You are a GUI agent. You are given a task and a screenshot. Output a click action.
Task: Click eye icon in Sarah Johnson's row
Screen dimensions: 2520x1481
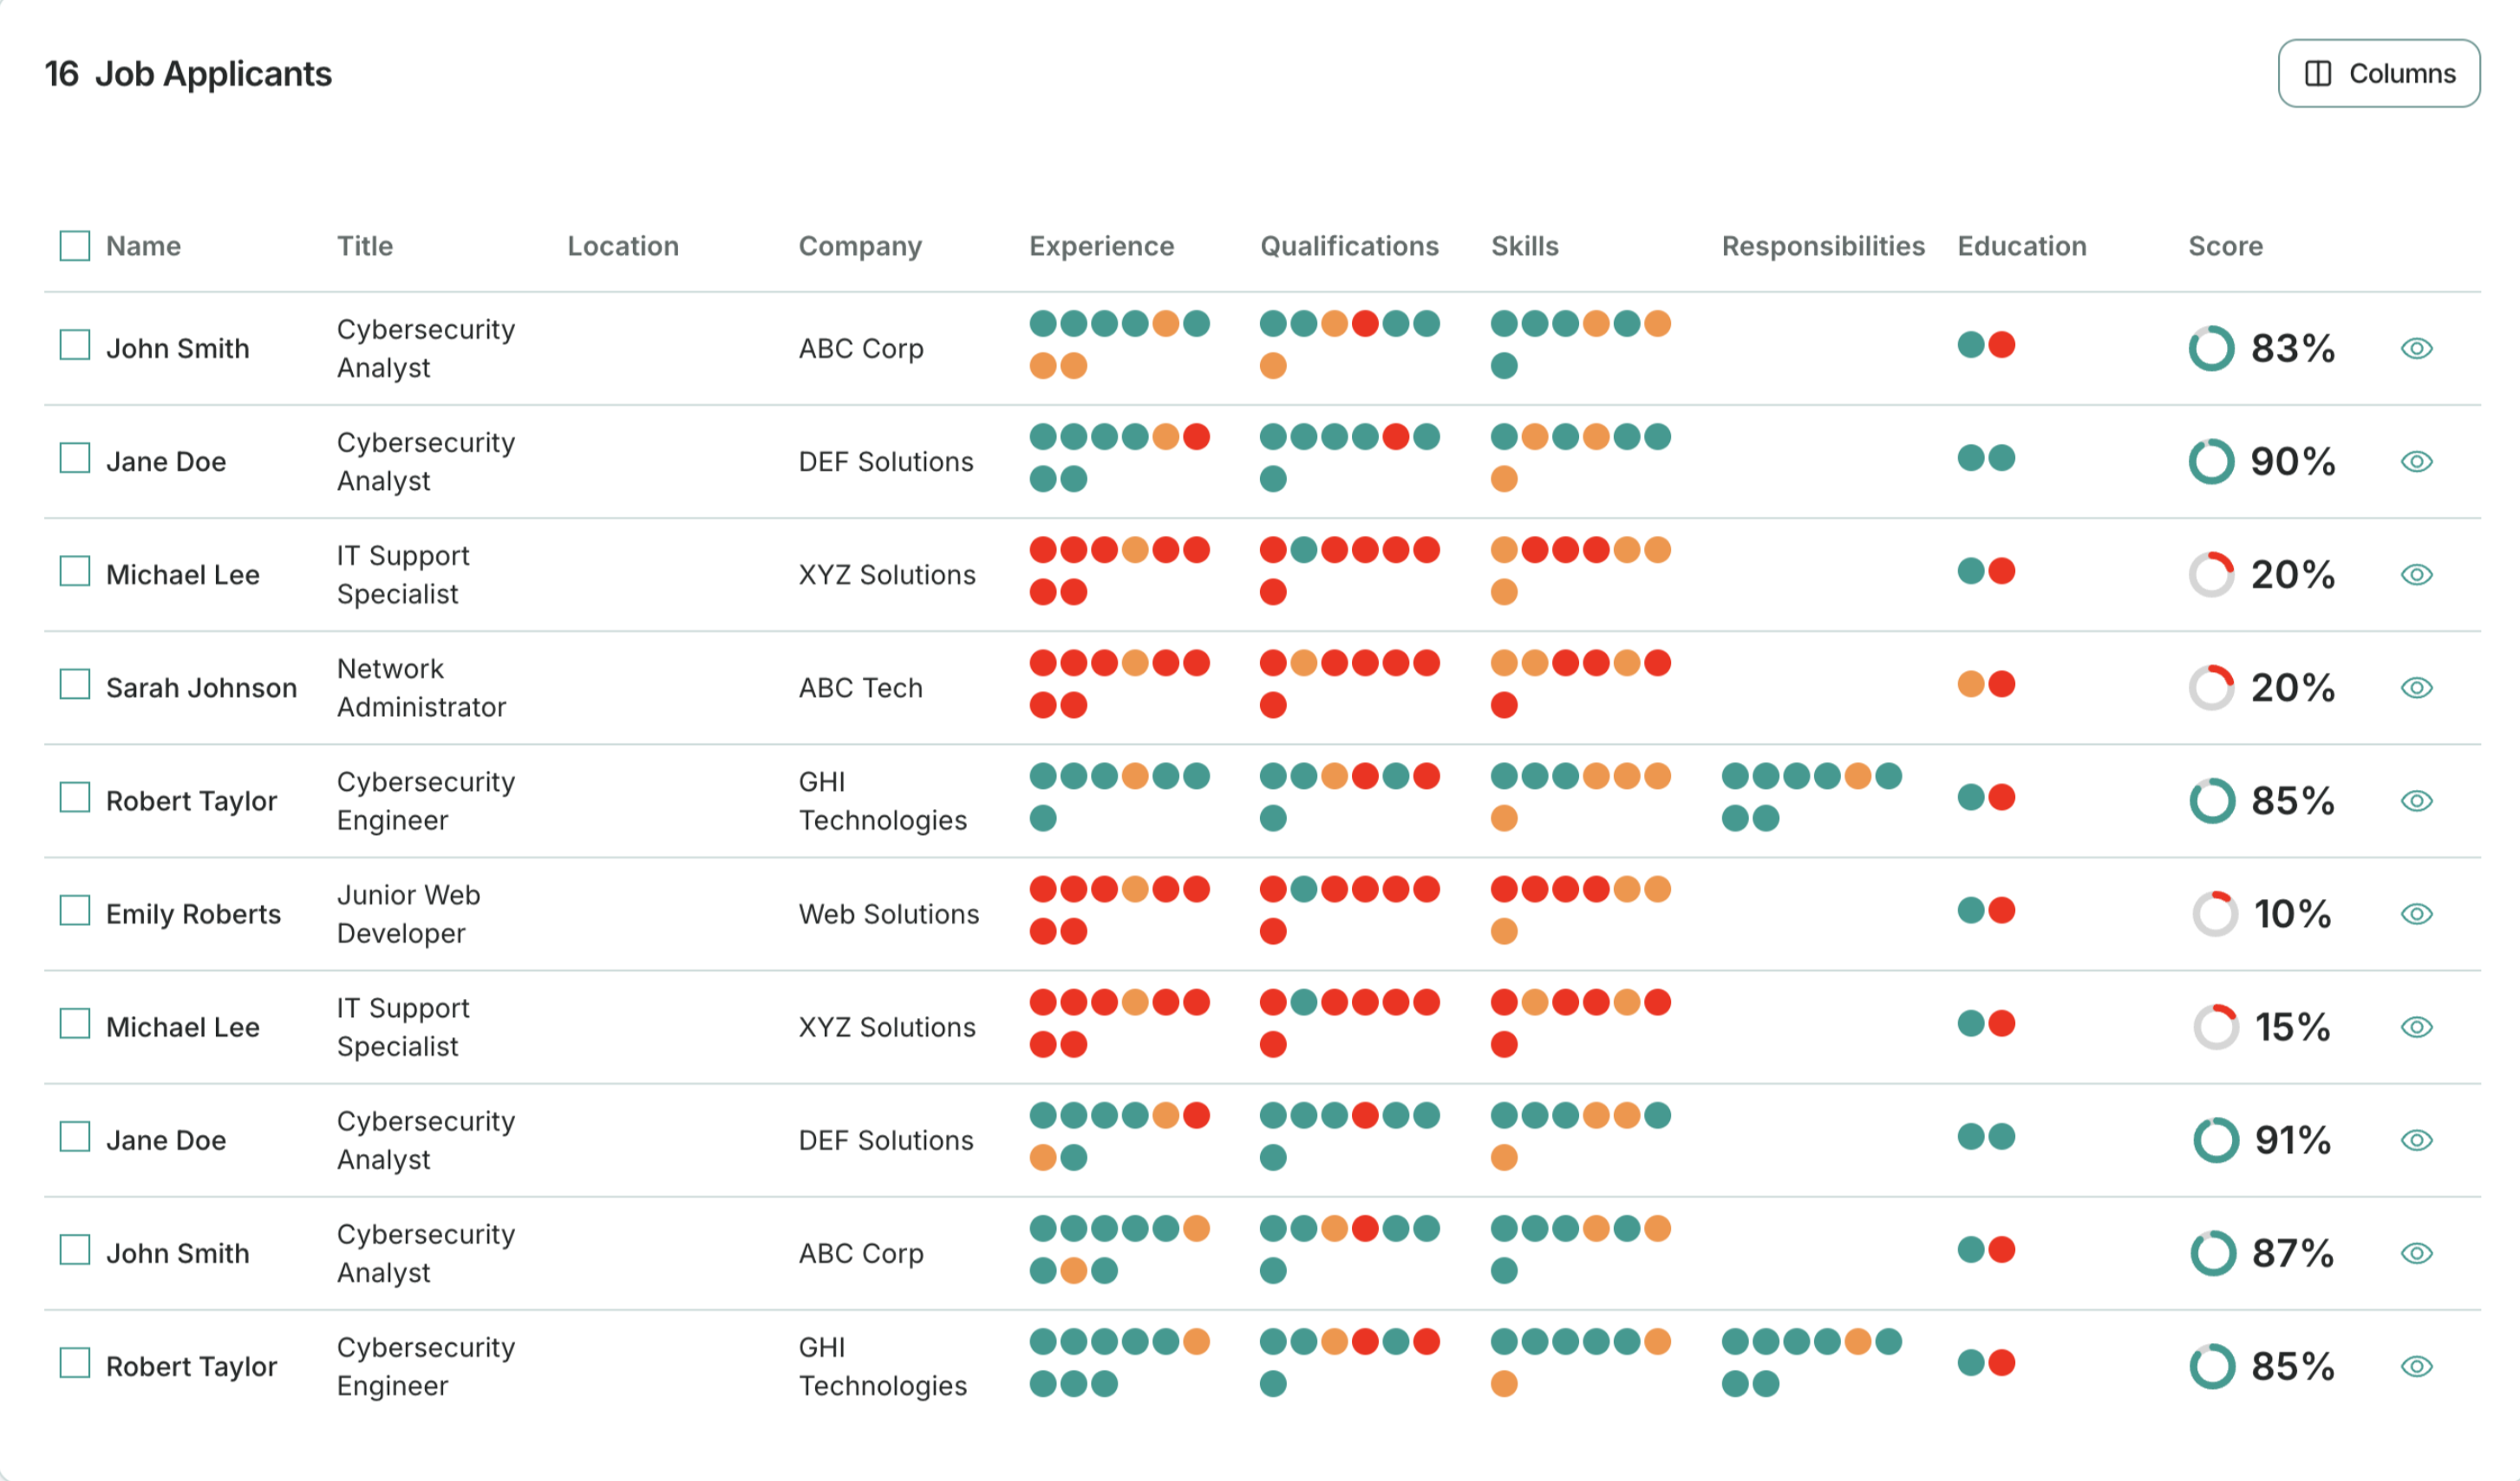pos(2416,687)
